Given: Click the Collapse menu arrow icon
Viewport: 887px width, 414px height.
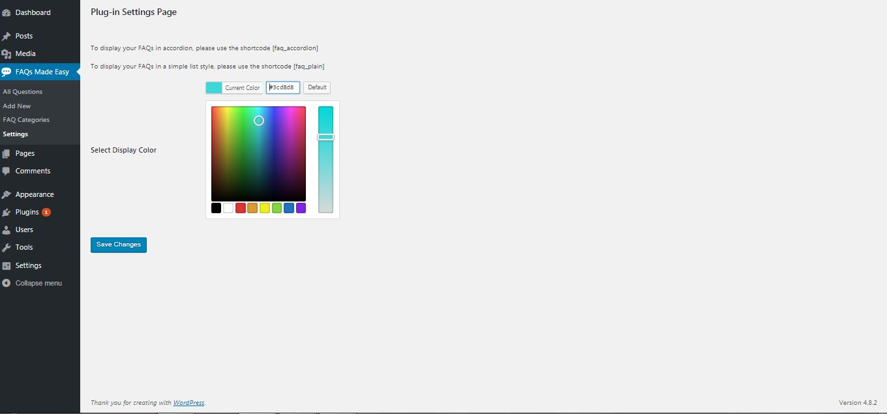Looking at the screenshot, I should tap(7, 283).
